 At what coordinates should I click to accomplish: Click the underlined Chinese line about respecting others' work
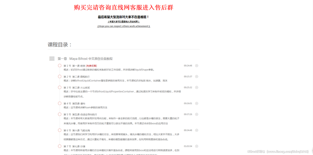[x=124, y=22]
